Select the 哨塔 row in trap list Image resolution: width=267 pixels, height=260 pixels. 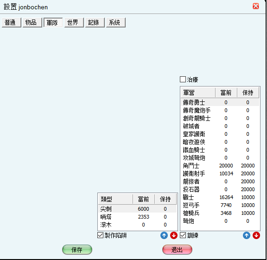pos(137,217)
